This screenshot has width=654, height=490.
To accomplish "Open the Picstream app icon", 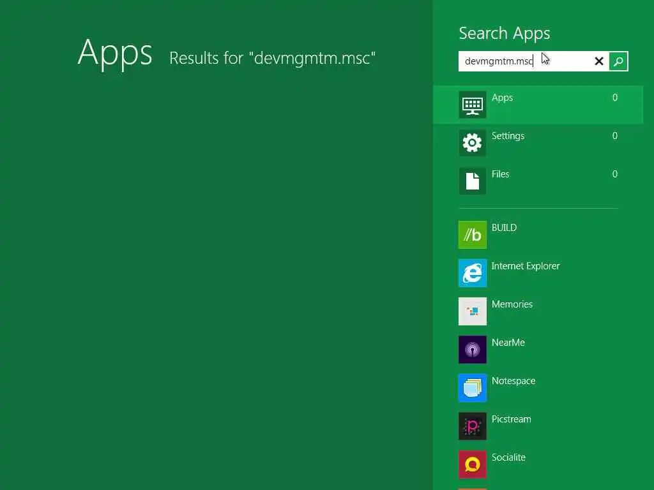I will point(473,426).
